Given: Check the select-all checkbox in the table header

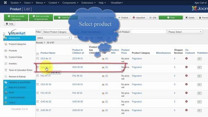Looking at the screenshot, I should coord(38,54).
